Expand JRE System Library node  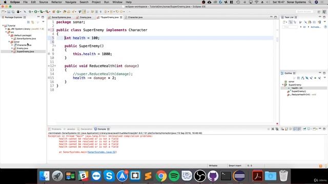6,29
